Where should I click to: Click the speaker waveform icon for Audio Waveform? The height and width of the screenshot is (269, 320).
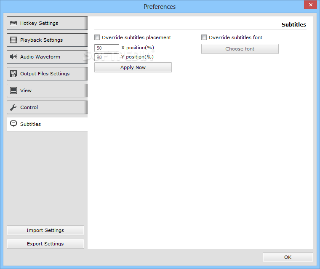[13, 57]
